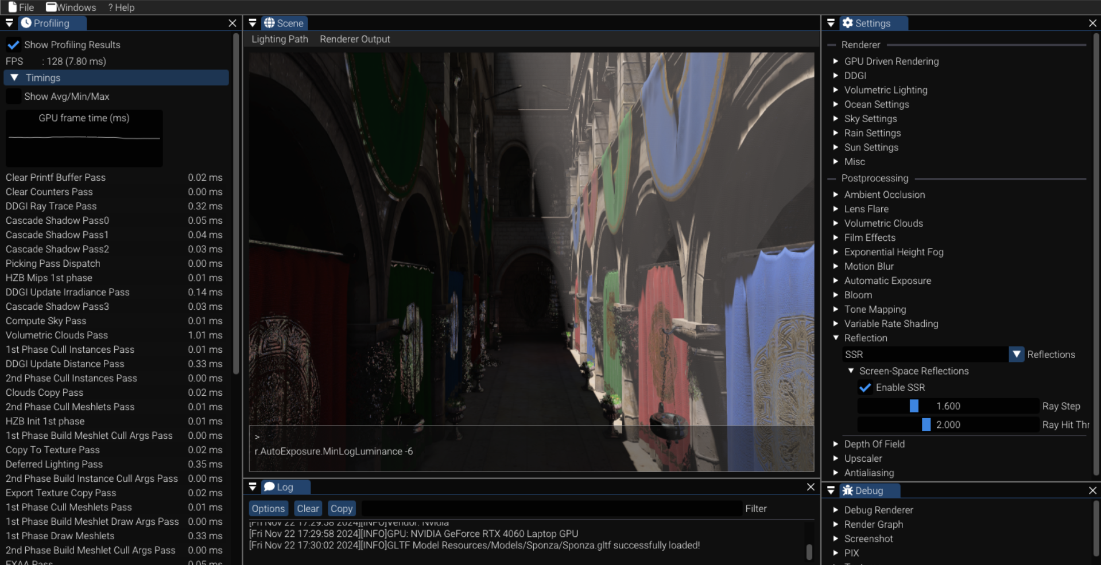Click the Debug panel bug icon
This screenshot has width=1101, height=565.
[x=847, y=490]
